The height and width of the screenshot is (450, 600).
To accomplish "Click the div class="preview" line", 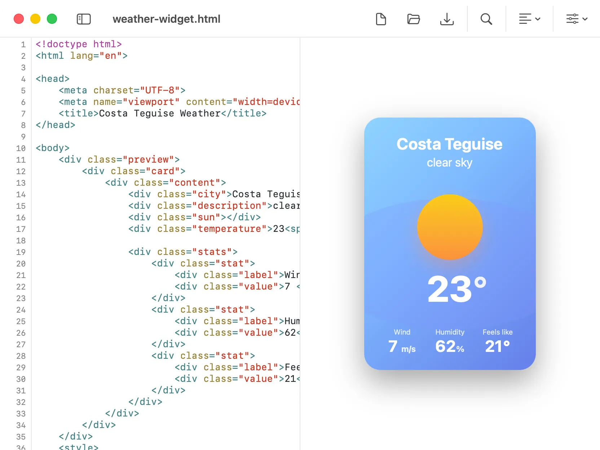I will pos(119,159).
